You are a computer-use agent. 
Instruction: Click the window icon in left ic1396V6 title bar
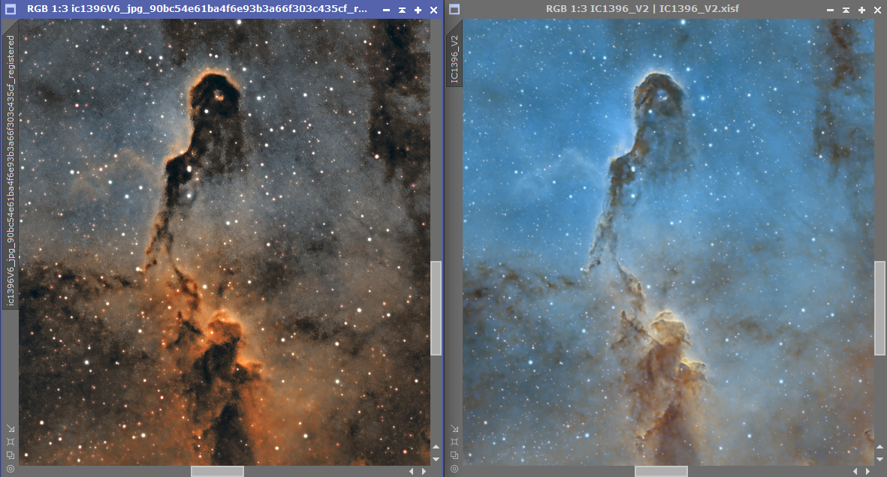[11, 9]
